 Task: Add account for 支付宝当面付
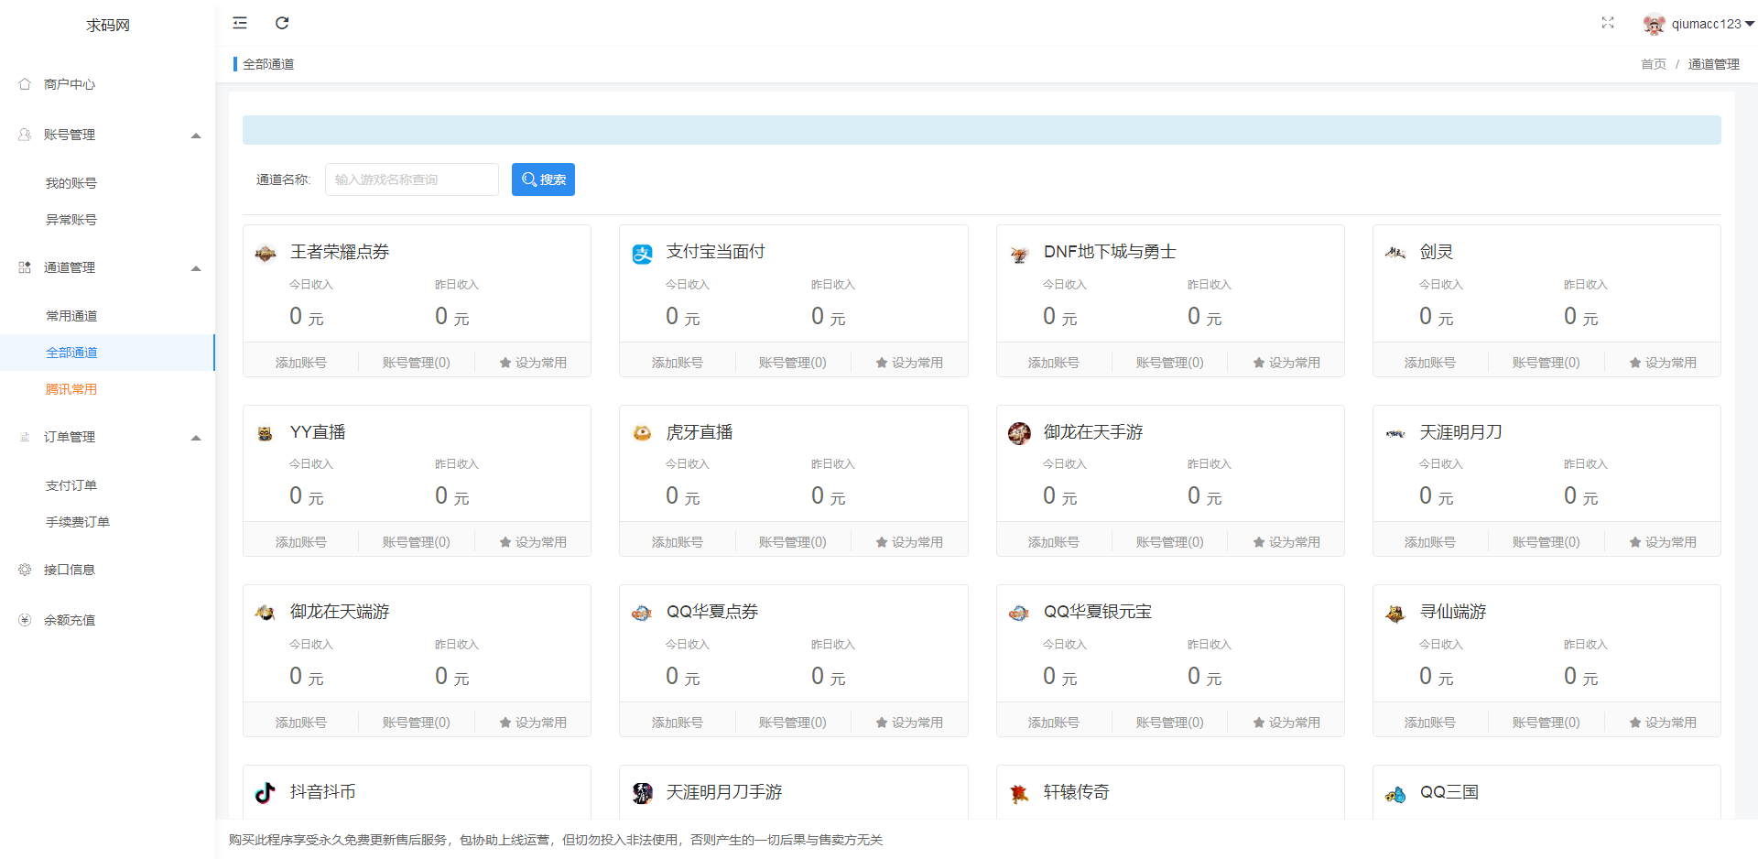(678, 363)
